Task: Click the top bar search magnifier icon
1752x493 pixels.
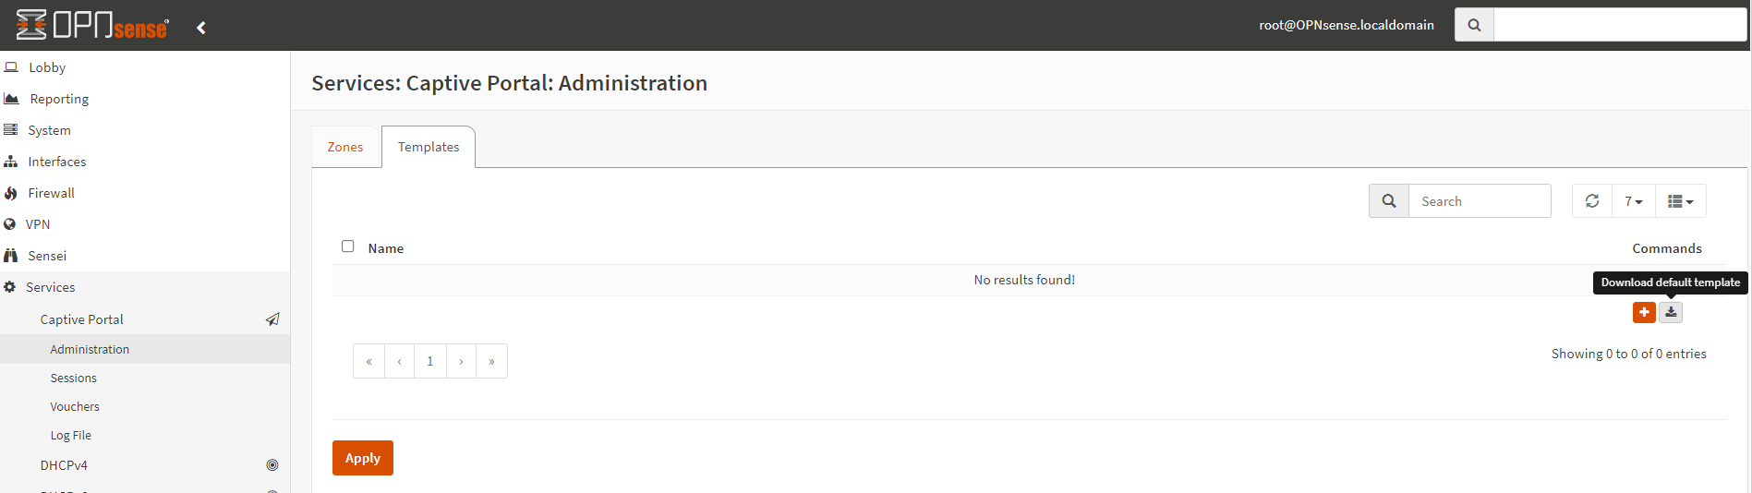Action: [1474, 25]
